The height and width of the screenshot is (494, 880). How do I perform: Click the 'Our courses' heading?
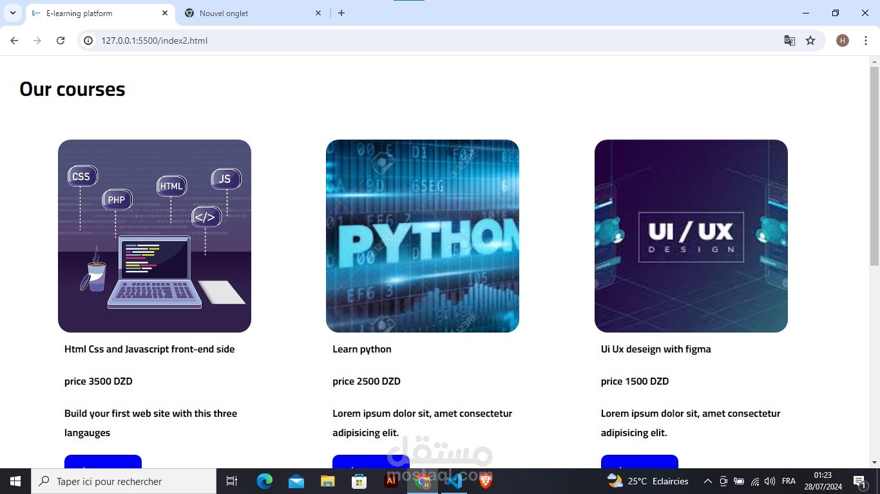coord(72,89)
